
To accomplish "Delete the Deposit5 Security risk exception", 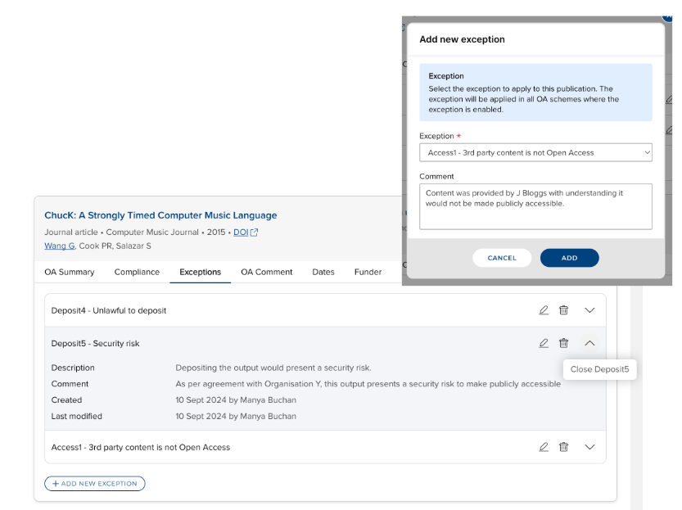I will [x=564, y=343].
